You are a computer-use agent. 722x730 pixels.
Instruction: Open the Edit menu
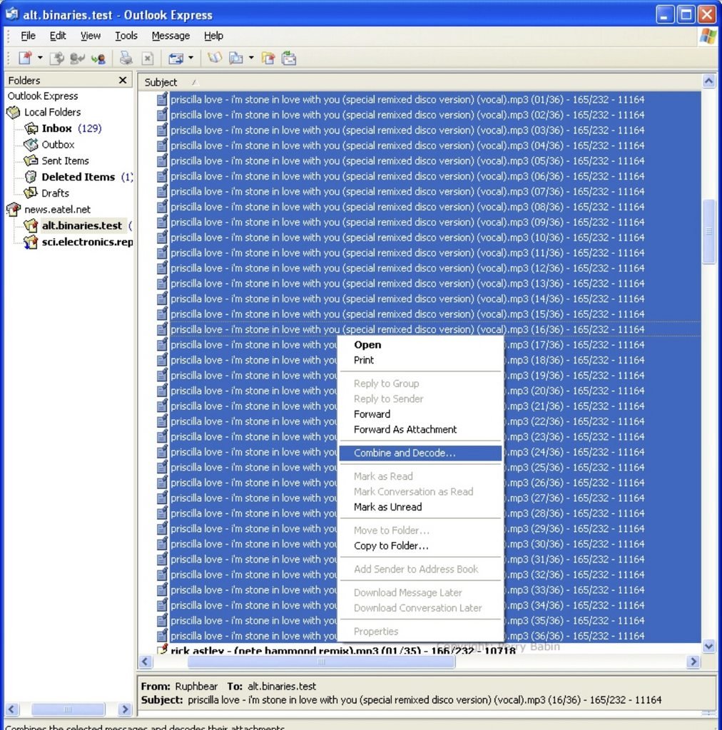58,36
